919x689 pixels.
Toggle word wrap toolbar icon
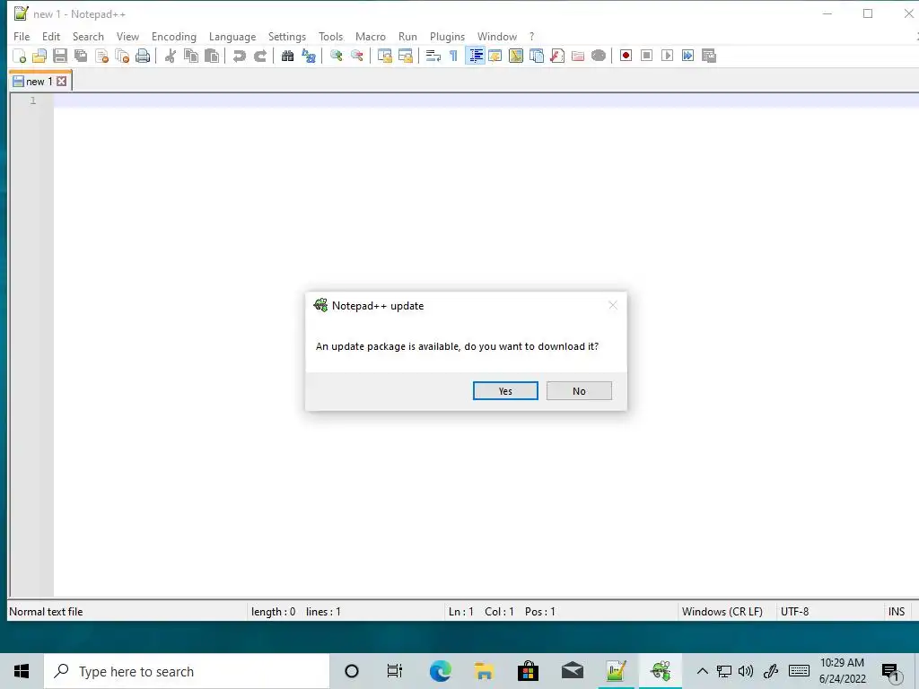pos(433,56)
